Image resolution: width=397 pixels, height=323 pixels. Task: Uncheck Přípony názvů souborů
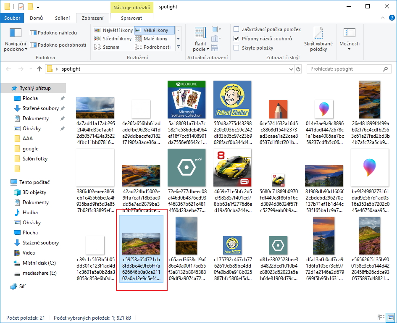click(237, 39)
